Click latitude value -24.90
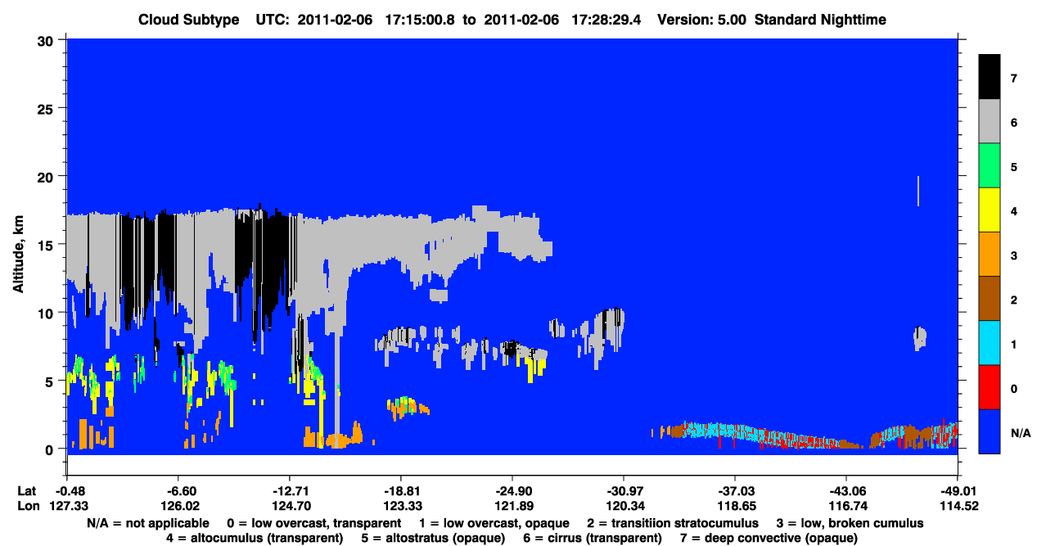1064x546 pixels. pos(512,490)
